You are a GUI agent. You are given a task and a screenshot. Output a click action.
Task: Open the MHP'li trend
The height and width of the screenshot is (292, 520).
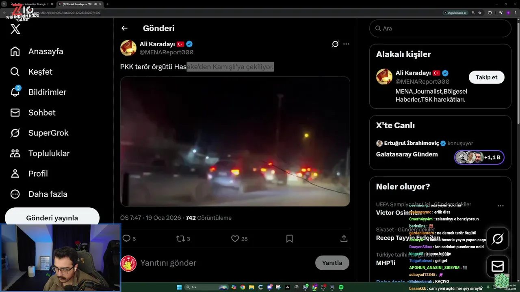coord(386,263)
